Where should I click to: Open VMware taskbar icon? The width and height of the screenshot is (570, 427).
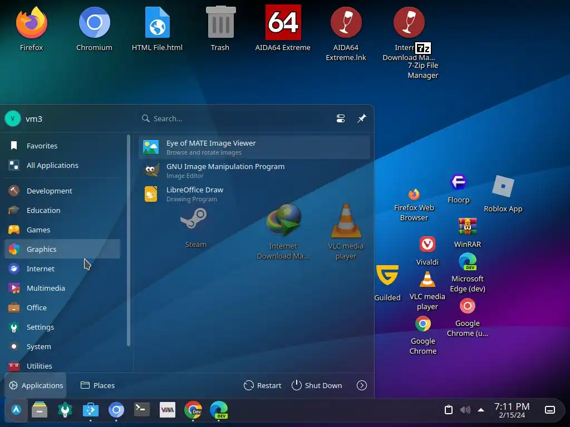point(168,410)
